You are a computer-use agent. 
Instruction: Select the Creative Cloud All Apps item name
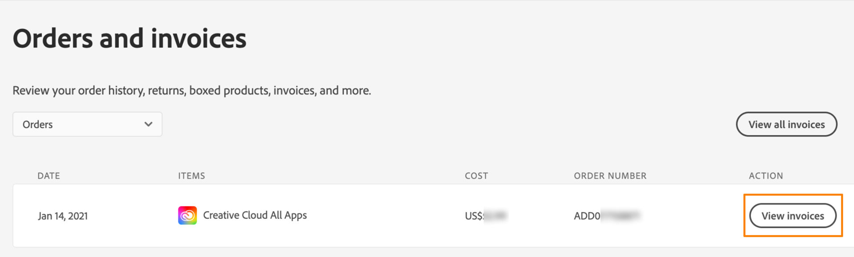tap(255, 216)
